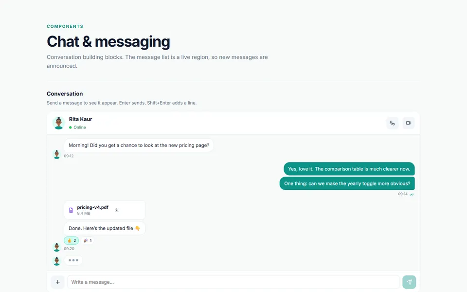This screenshot has height=292, width=467.
Task: Toggle the party popper reaction with 1
Action: 88,240
